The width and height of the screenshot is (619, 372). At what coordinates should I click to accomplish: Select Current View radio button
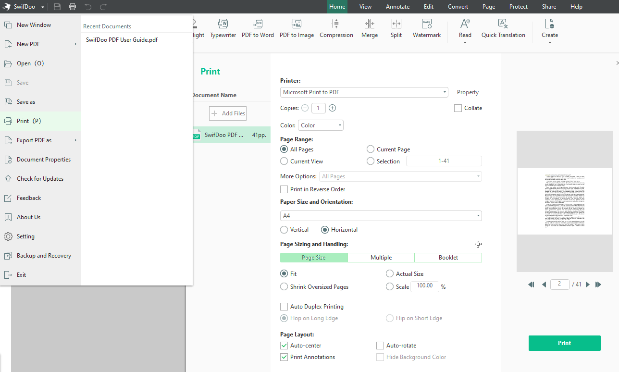click(x=284, y=161)
